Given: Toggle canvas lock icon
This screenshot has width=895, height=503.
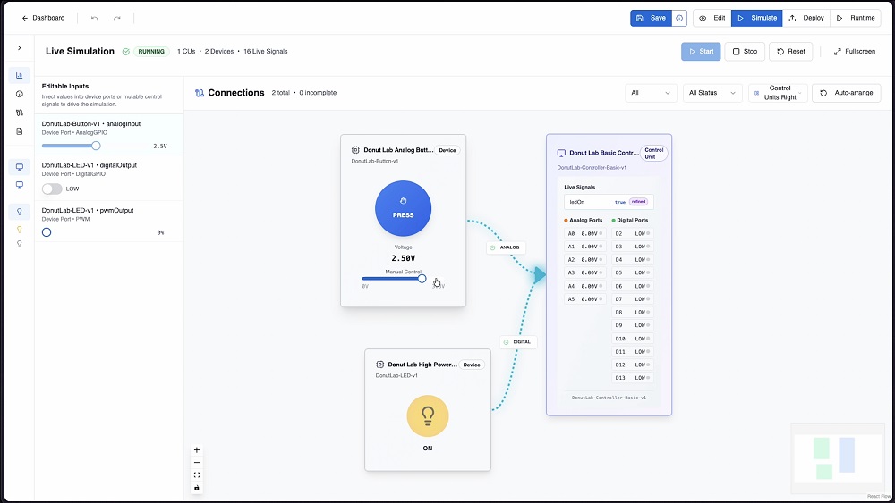Looking at the screenshot, I should click(197, 488).
